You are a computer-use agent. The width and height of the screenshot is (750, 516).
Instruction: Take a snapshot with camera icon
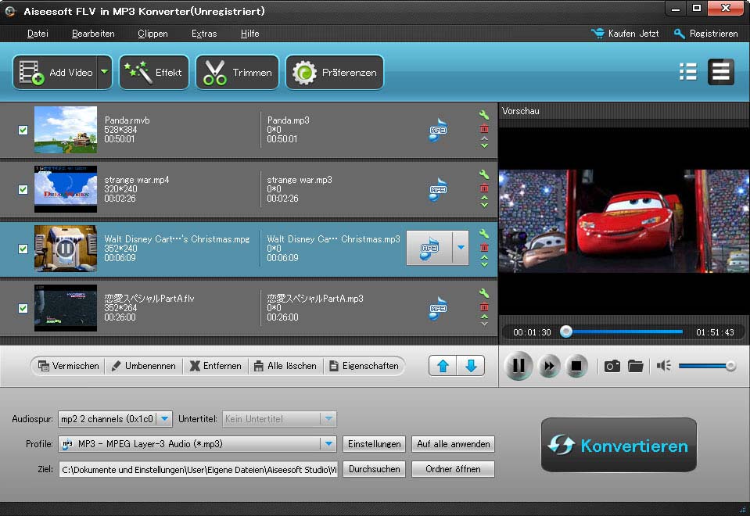(x=612, y=367)
